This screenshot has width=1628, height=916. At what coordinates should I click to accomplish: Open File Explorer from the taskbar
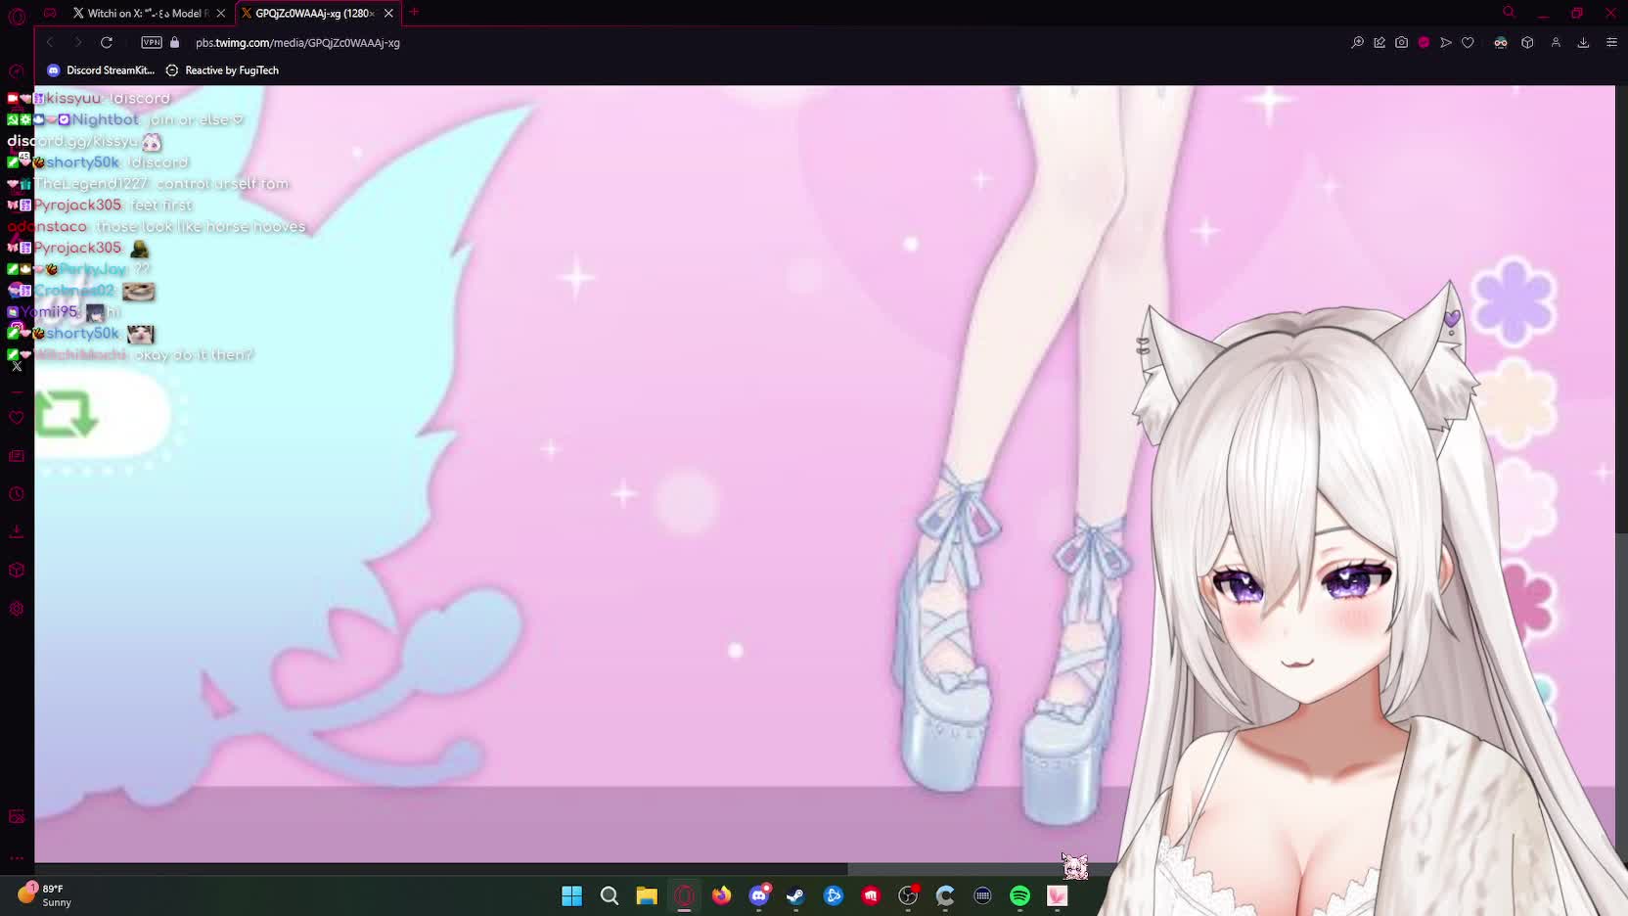(x=647, y=895)
